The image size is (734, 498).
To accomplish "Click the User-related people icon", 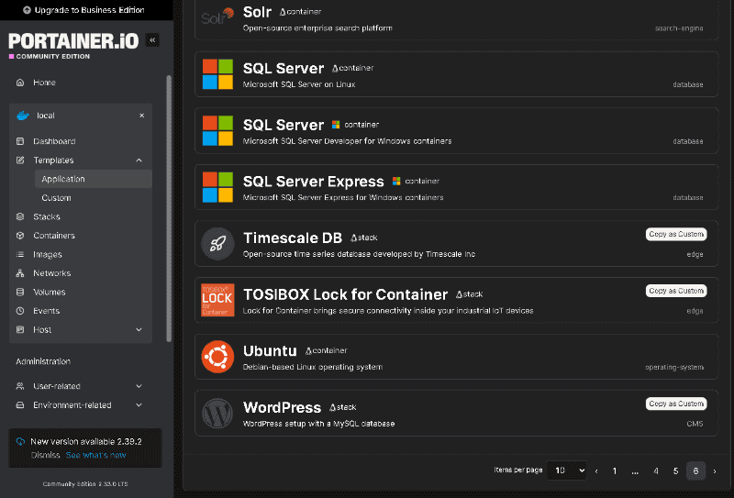I will point(20,386).
